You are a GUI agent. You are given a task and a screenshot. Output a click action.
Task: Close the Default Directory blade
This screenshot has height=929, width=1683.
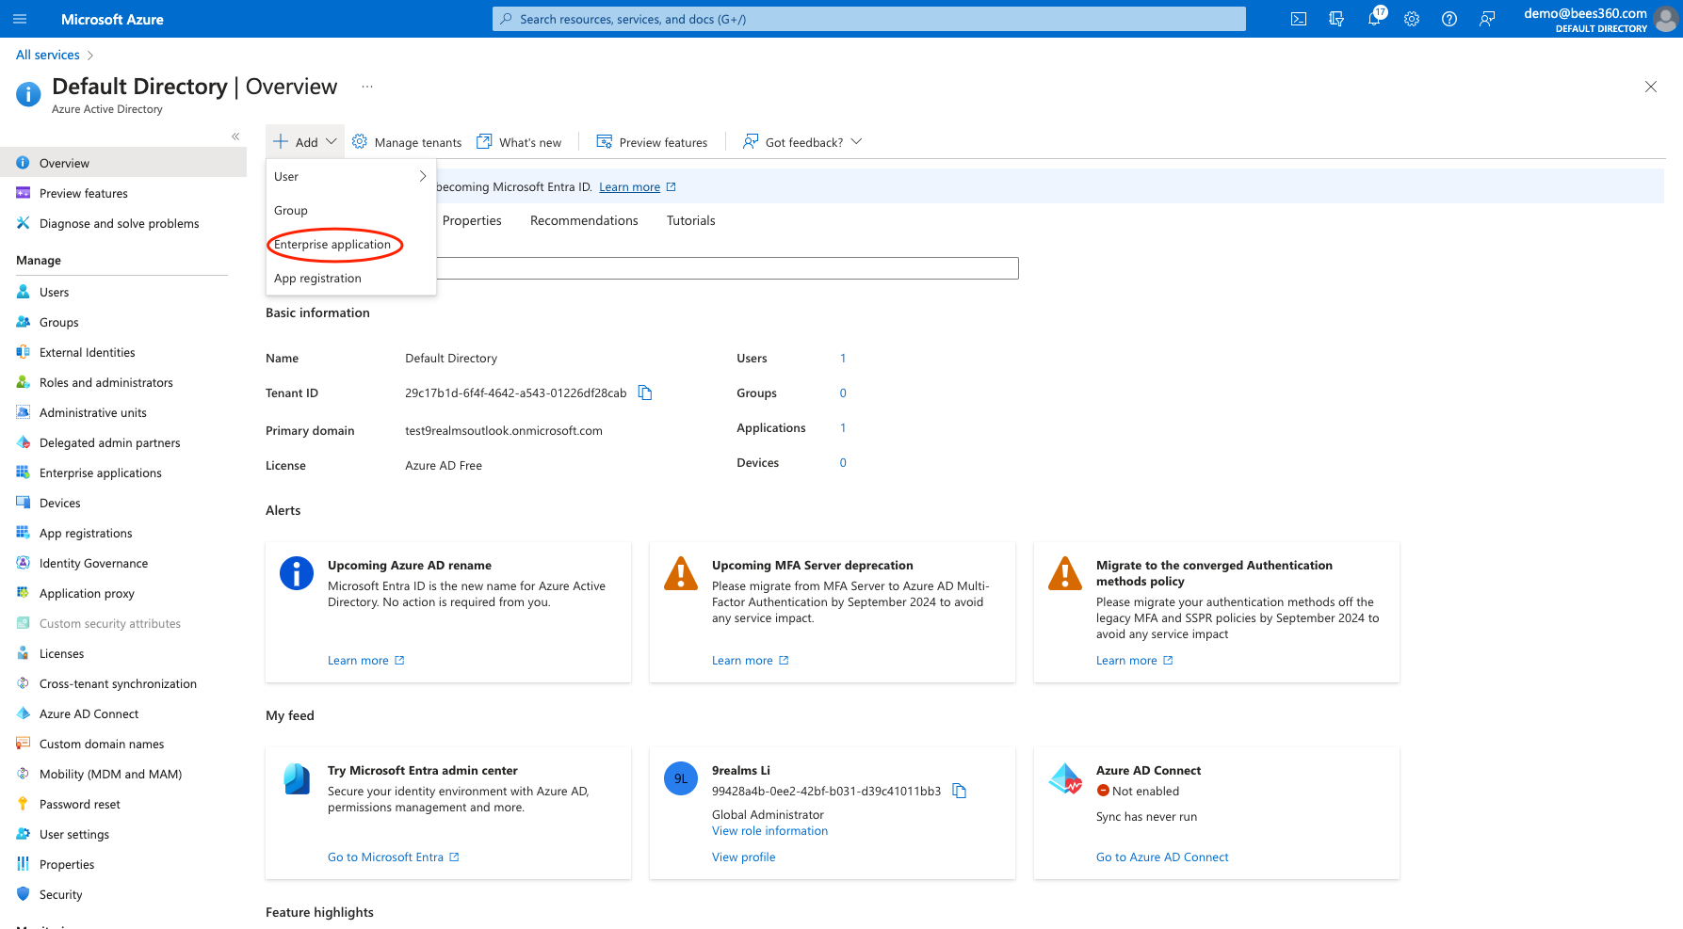click(1651, 87)
